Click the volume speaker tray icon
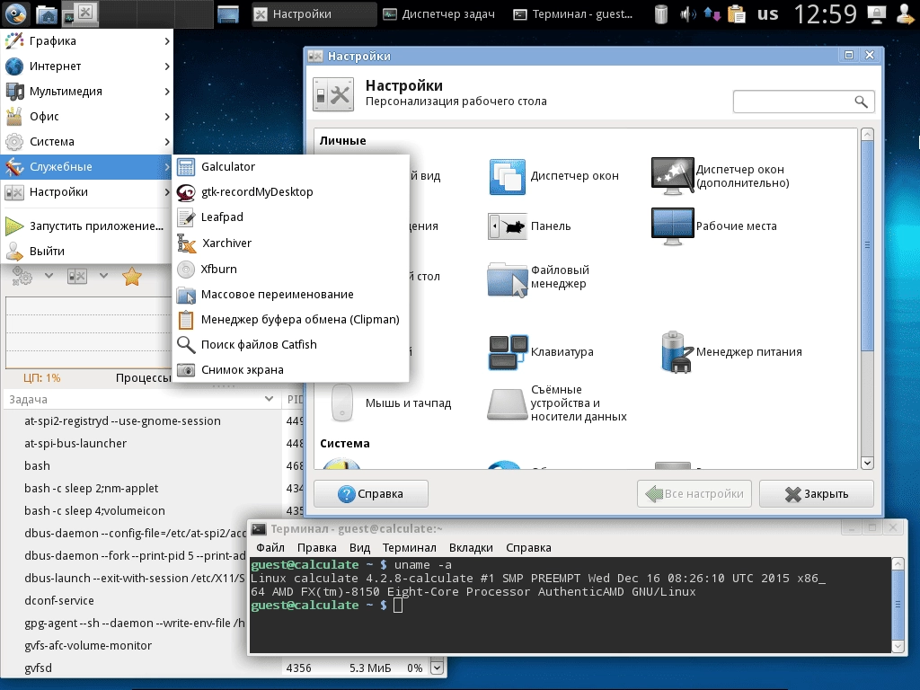The width and height of the screenshot is (920, 690). (x=687, y=14)
